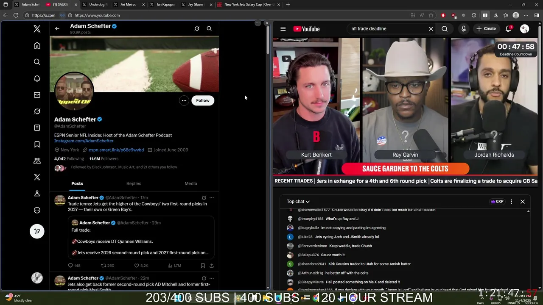Open three-dot menu on 17m post
The image size is (543, 305).
pyautogui.click(x=212, y=197)
